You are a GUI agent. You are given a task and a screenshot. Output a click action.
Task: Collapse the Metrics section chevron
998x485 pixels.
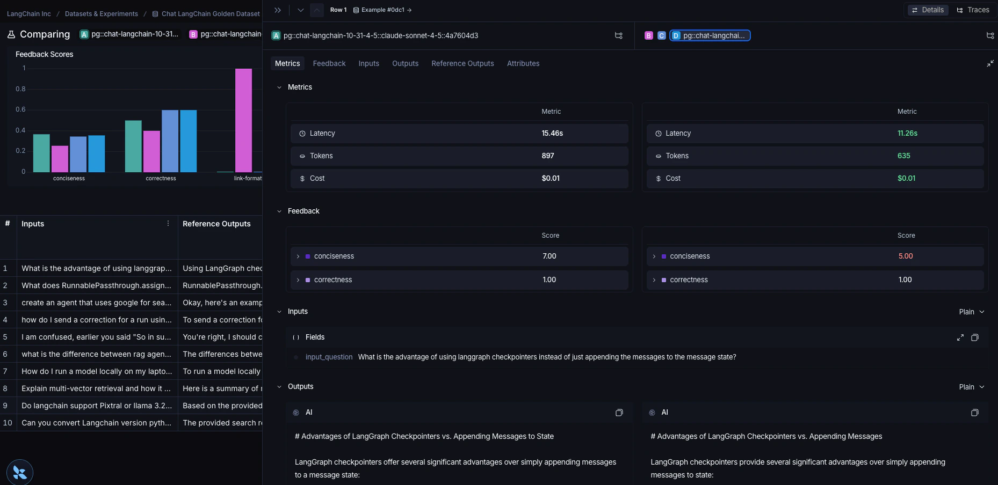(279, 87)
